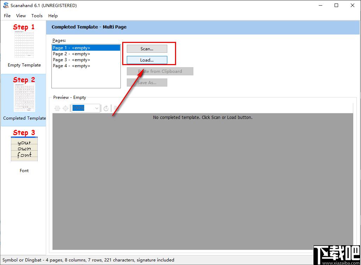
Task: Open the Help menu
Action: [53, 15]
